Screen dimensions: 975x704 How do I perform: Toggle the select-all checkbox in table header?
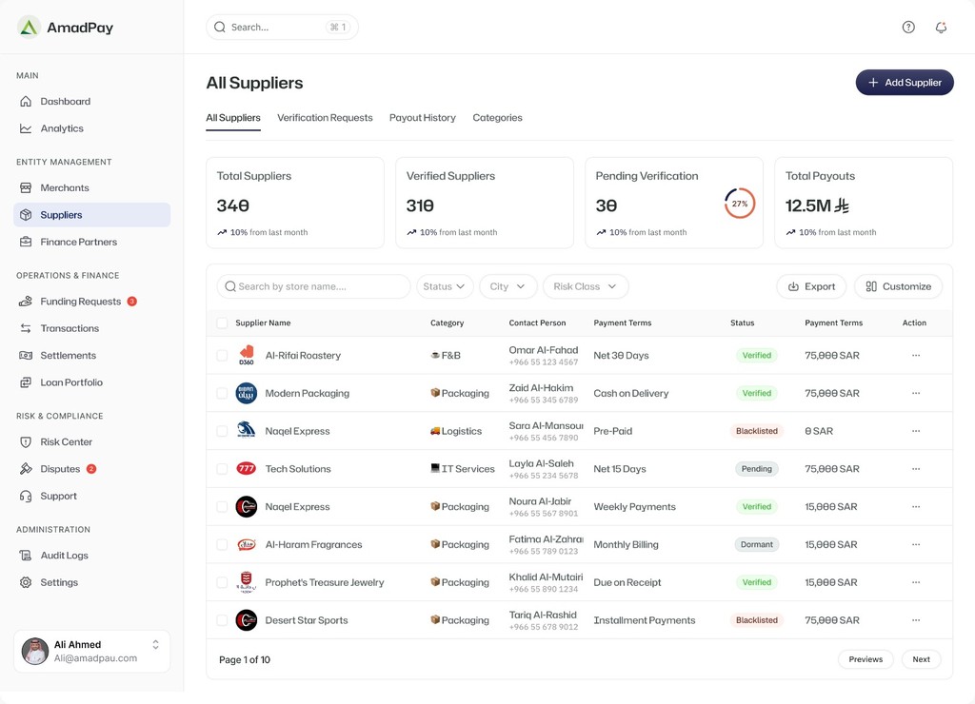point(222,323)
